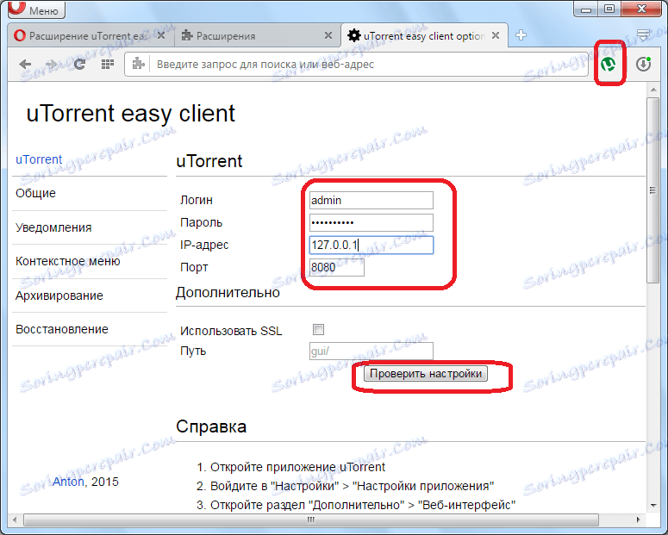The image size is (668, 535).
Task: Close the Opera window
Action: pyautogui.click(x=642, y=9)
